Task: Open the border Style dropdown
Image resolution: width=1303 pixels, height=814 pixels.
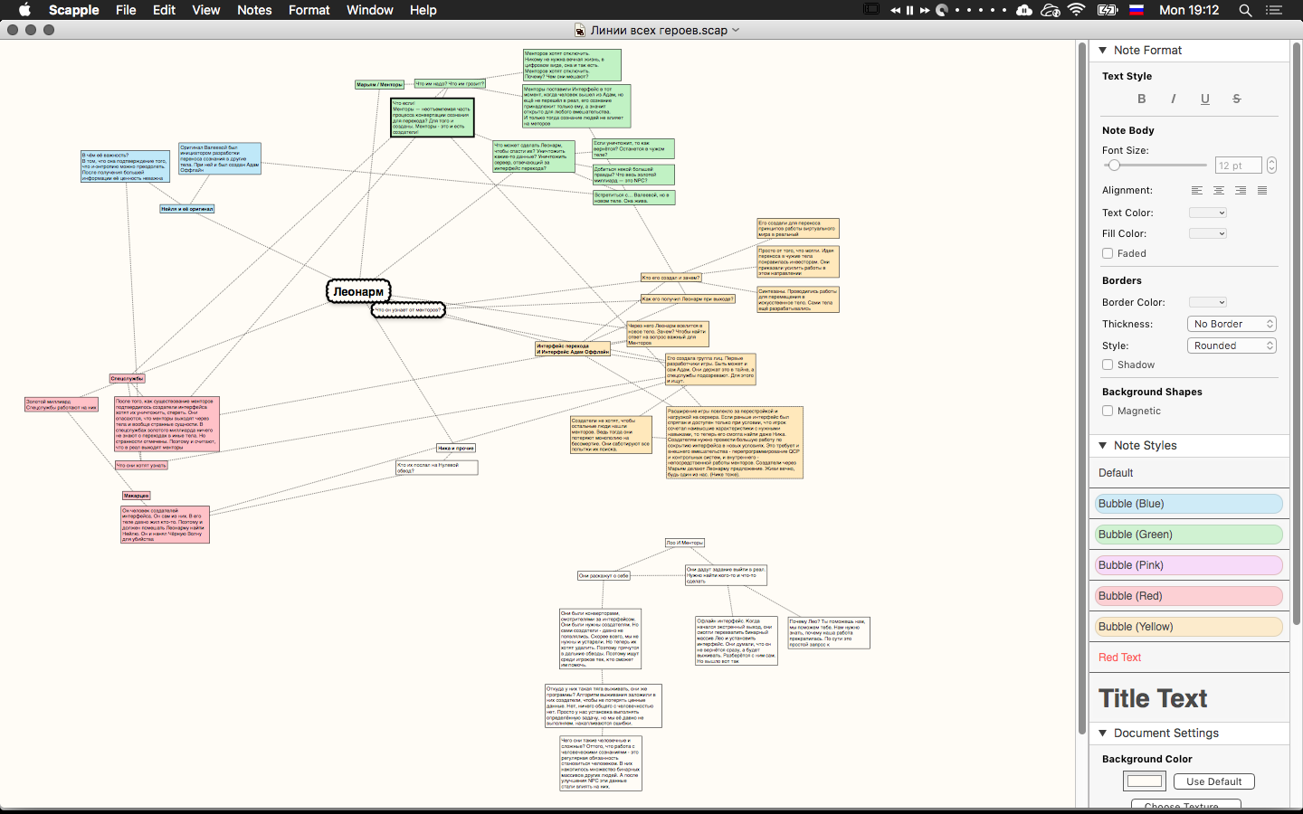Action: point(1232,345)
